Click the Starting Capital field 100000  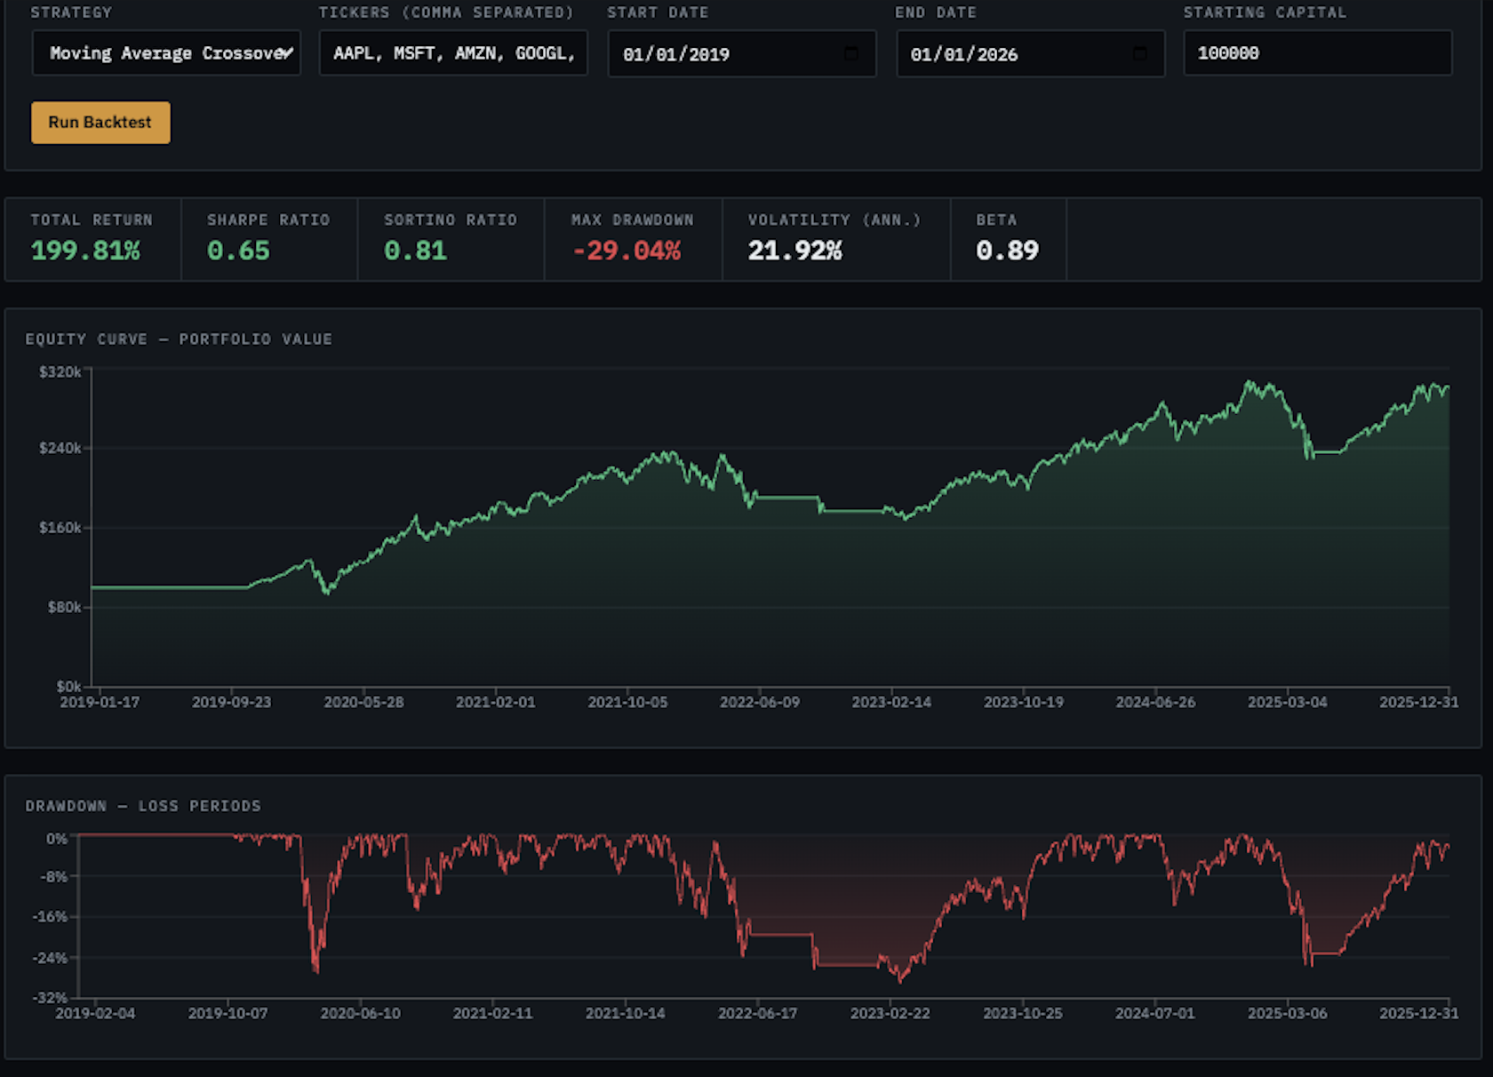point(1318,53)
